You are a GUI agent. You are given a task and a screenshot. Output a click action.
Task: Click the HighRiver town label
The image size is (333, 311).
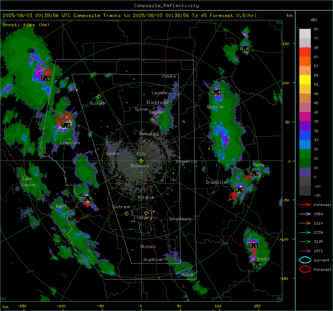(154, 260)
